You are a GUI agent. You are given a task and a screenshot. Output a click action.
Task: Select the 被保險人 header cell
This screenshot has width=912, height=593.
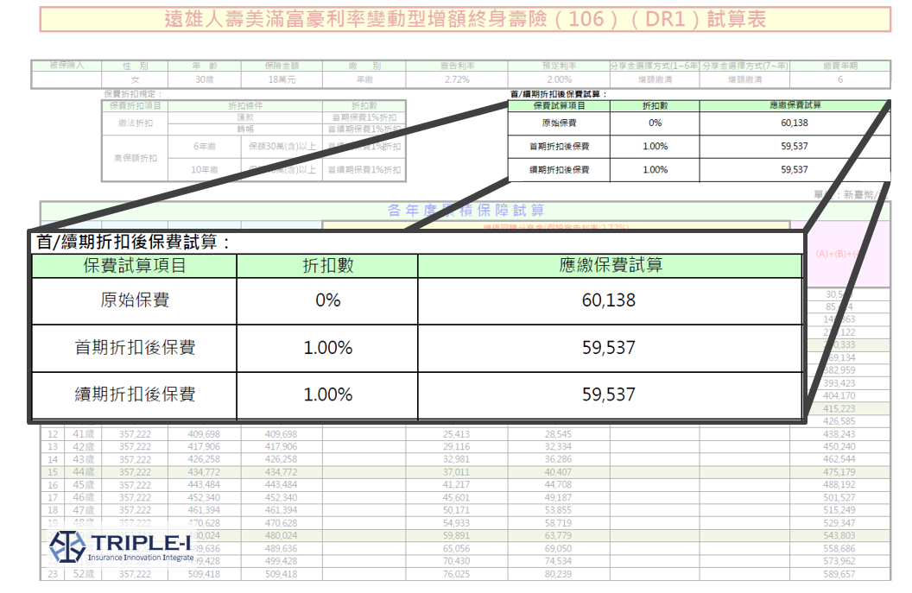tap(66, 66)
